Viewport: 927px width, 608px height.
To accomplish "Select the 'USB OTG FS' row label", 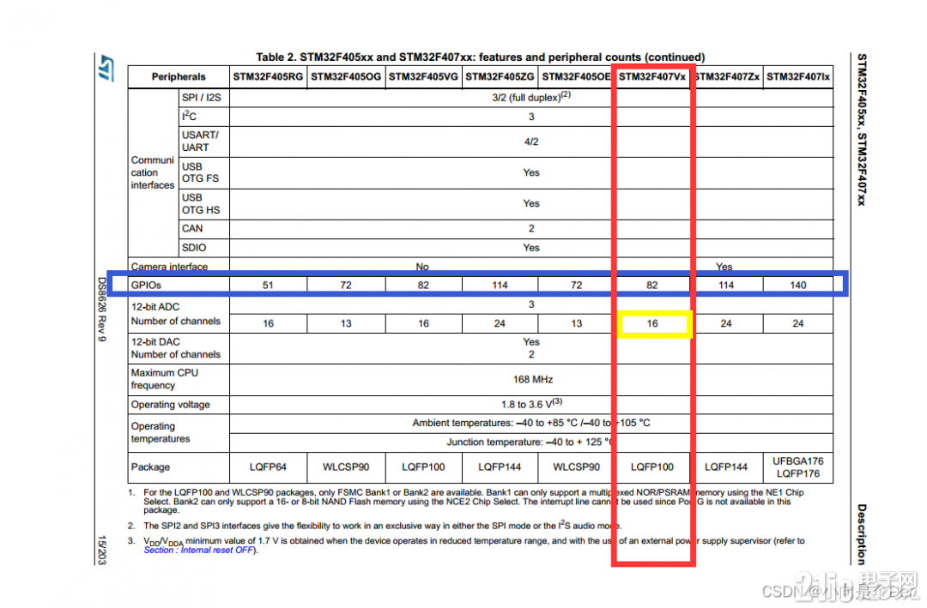I will (200, 172).
